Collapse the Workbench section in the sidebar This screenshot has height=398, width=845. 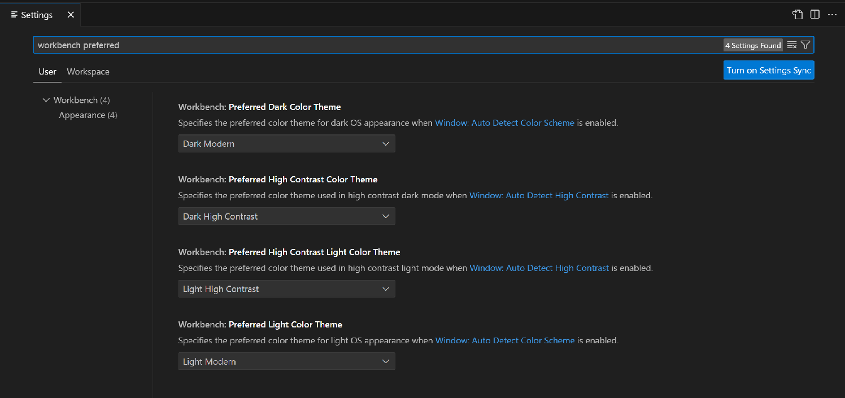click(x=46, y=100)
